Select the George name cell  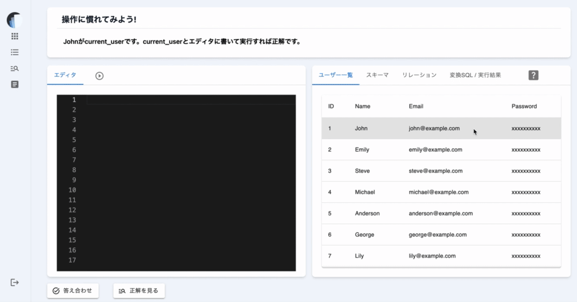click(364, 235)
